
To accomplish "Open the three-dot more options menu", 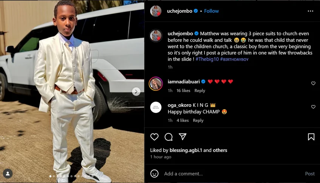I will pos(311,11).
